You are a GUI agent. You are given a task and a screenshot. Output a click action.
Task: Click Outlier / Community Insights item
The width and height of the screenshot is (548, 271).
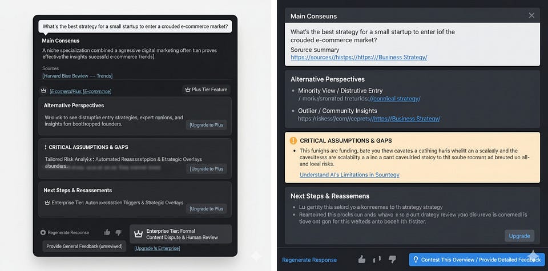(337, 111)
